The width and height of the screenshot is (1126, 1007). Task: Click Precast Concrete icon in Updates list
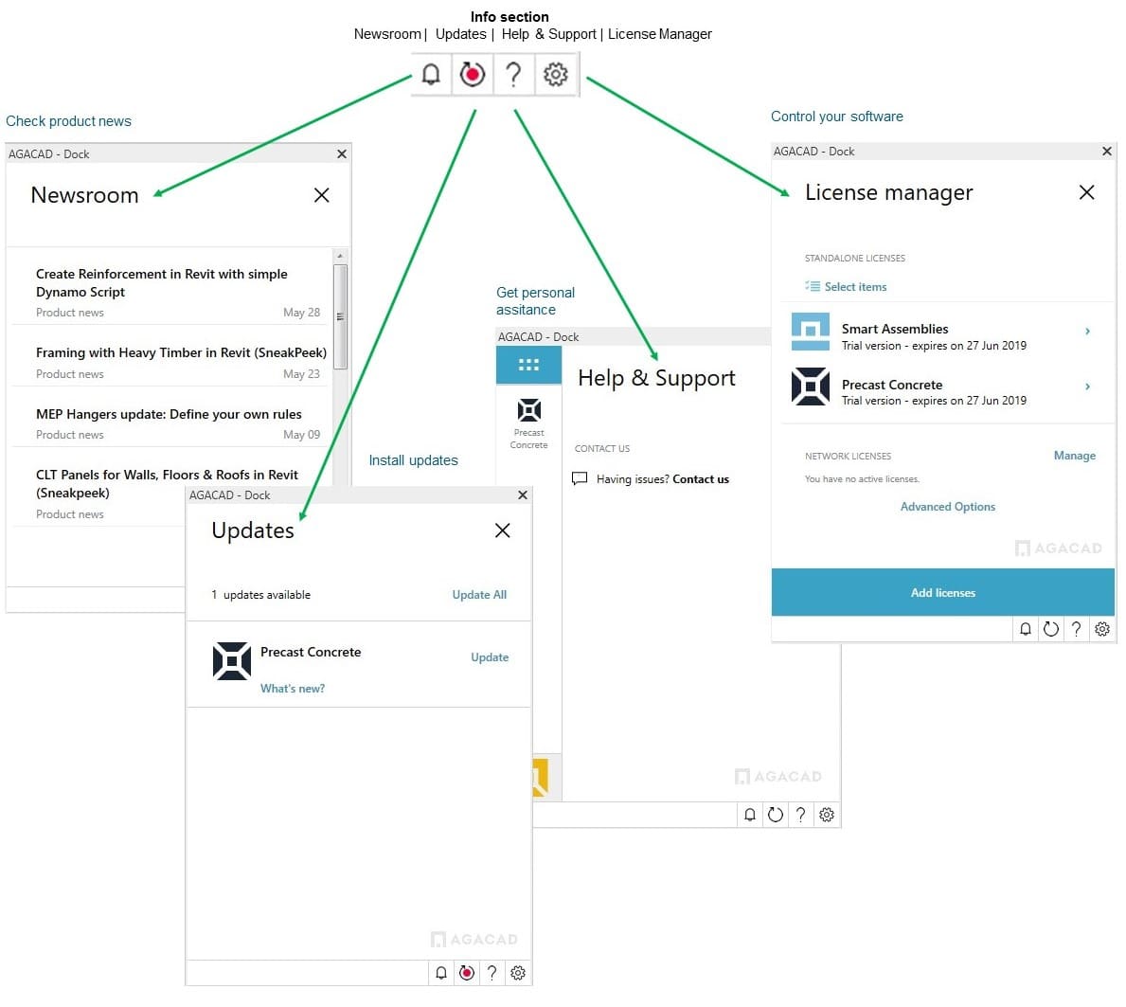pyautogui.click(x=232, y=661)
